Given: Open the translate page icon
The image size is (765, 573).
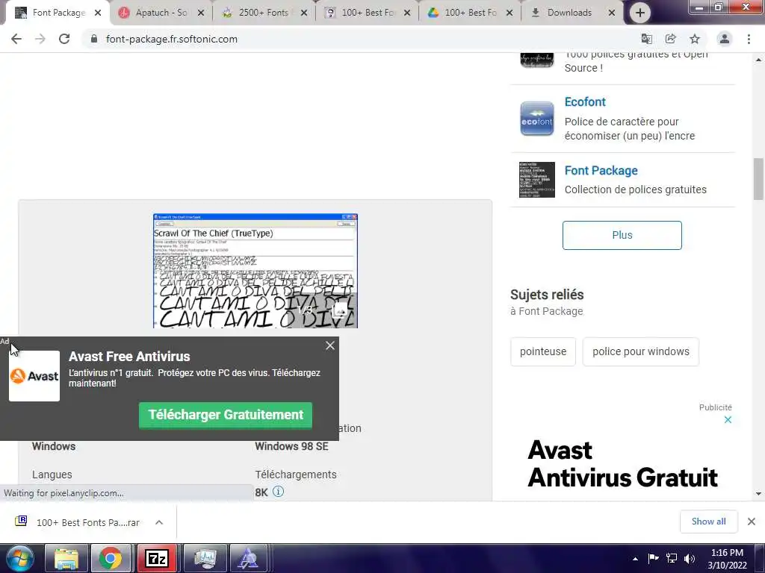Looking at the screenshot, I should pyautogui.click(x=646, y=39).
